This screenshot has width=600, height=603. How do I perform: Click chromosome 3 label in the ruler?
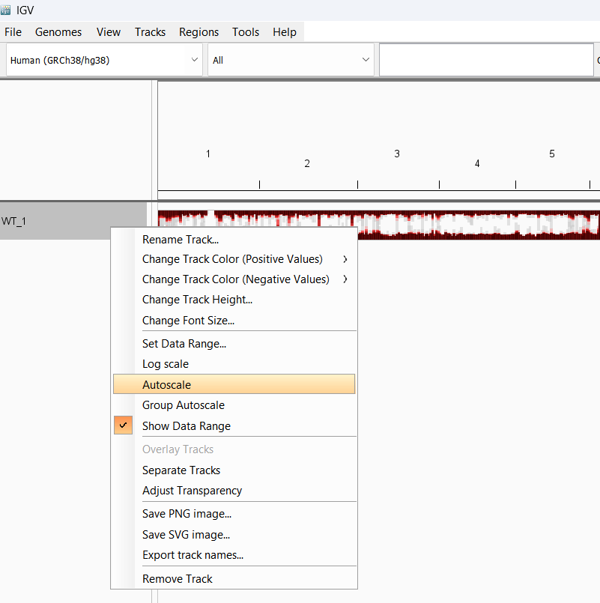[x=397, y=154]
